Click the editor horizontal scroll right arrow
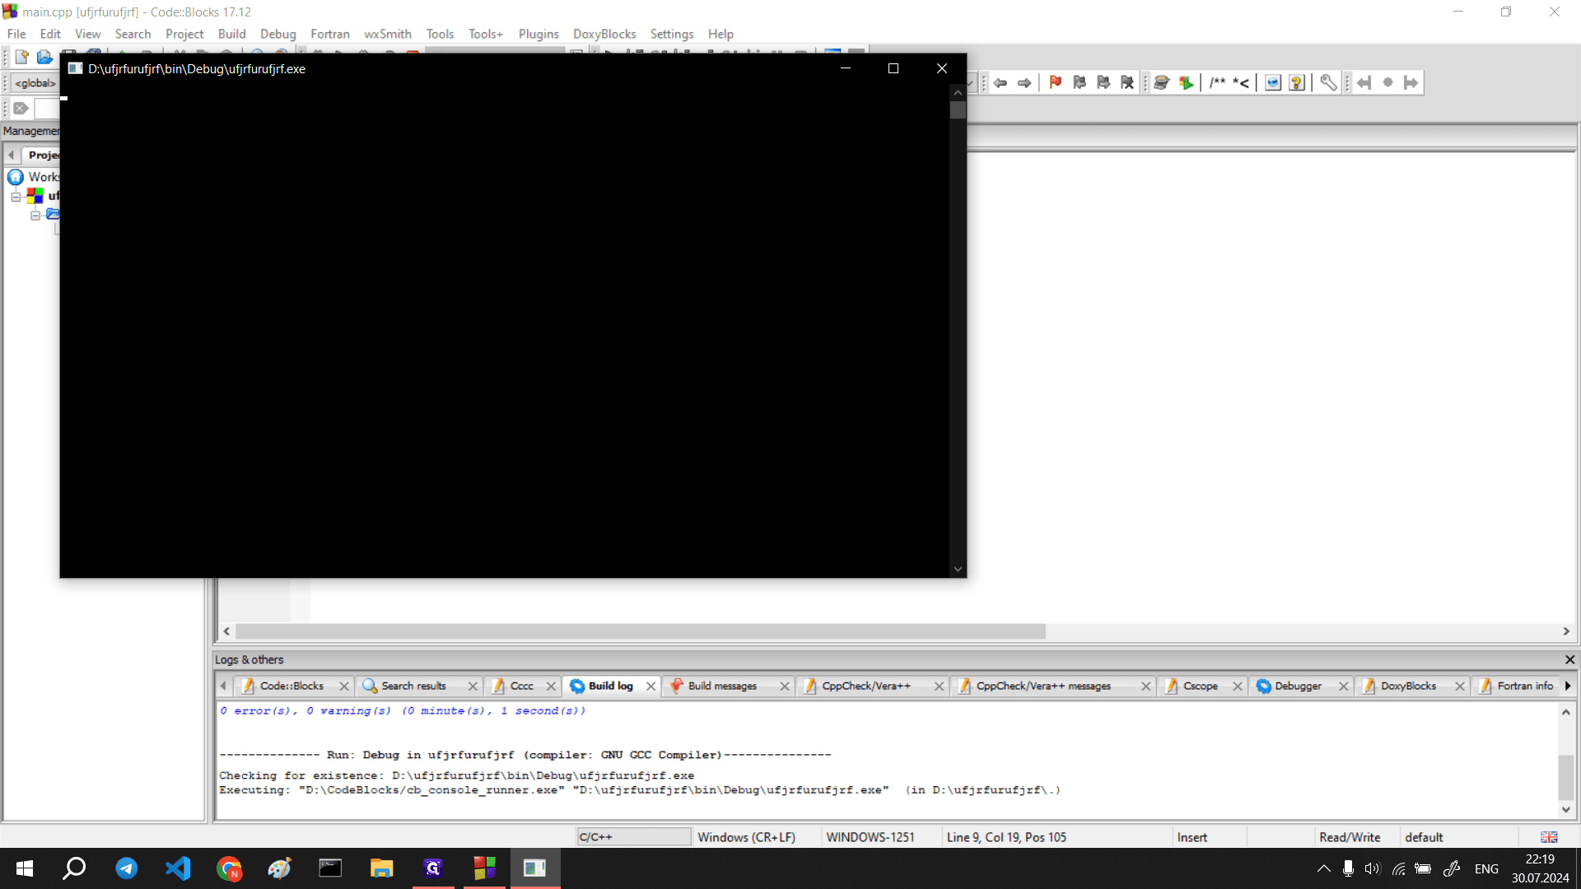The height and width of the screenshot is (889, 1581). (1565, 631)
